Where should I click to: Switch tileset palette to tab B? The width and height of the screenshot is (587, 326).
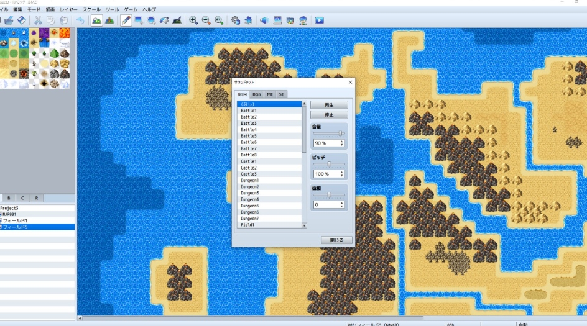click(x=9, y=198)
